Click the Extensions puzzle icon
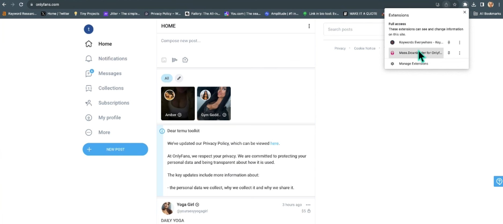The height and width of the screenshot is (224, 503). click(465, 5)
